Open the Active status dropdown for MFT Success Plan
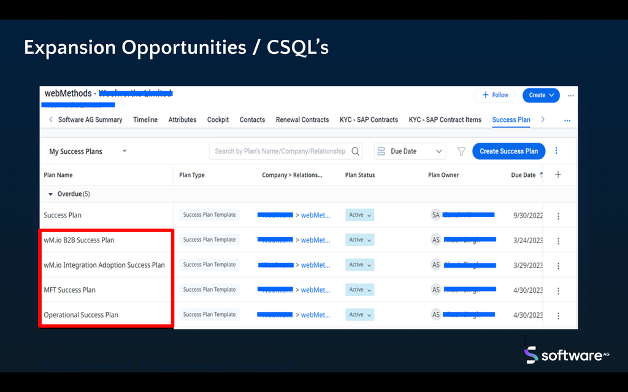The height and width of the screenshot is (392, 628). point(359,290)
